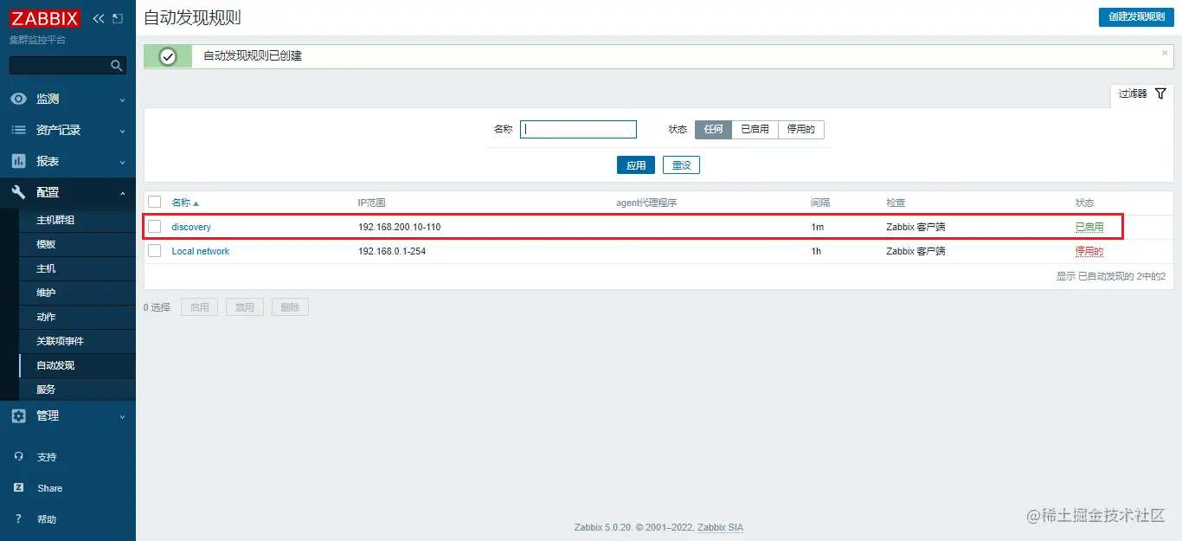Click the 监测 eye icon
Image resolution: width=1182 pixels, height=541 pixels.
pos(18,99)
